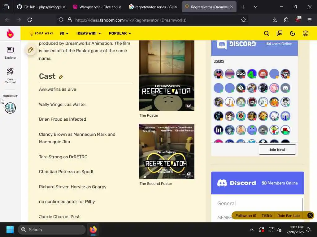Show hidden system tray icons
Image resolution: width=317 pixels, height=237 pixels.
coord(252,230)
